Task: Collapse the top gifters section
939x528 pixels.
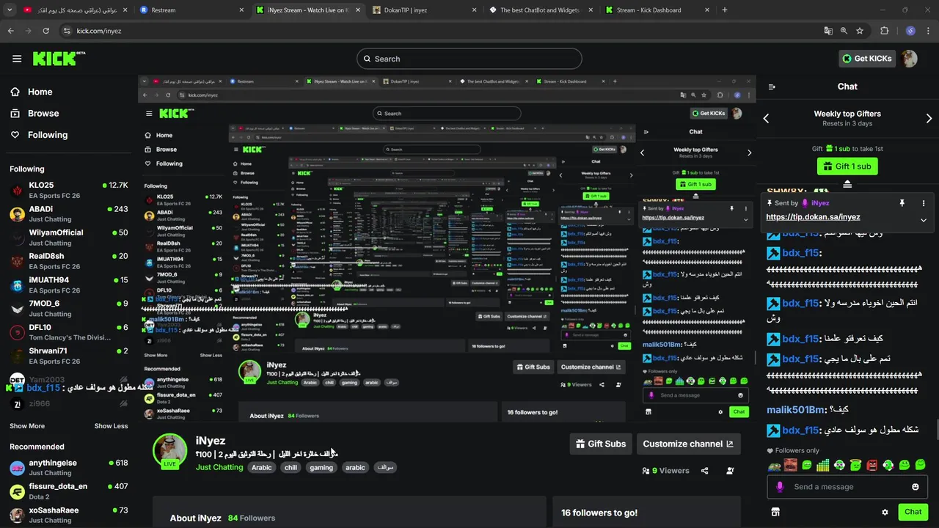Action: click(x=847, y=183)
